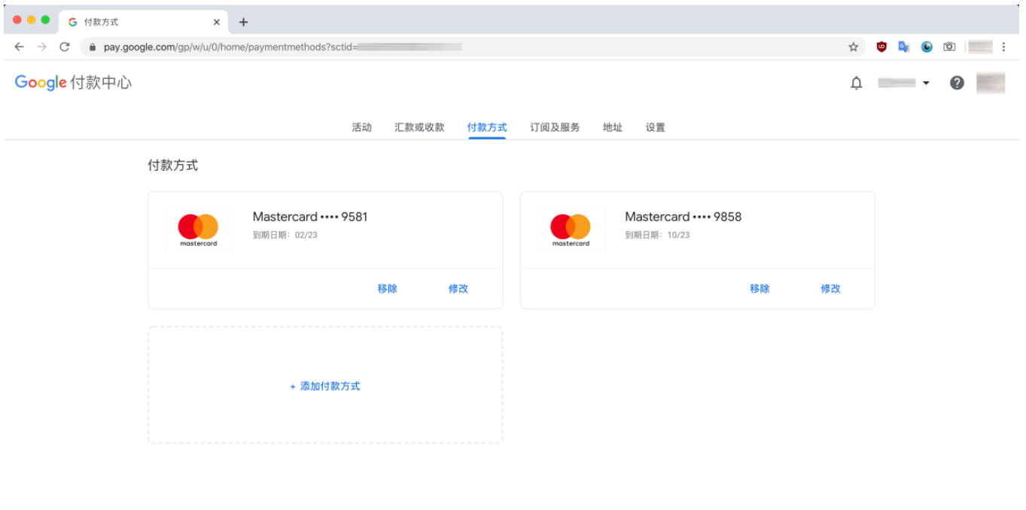The height and width of the screenshot is (510, 1026).
Task: Select the 付款方式 navigation tab
Action: coord(487,127)
